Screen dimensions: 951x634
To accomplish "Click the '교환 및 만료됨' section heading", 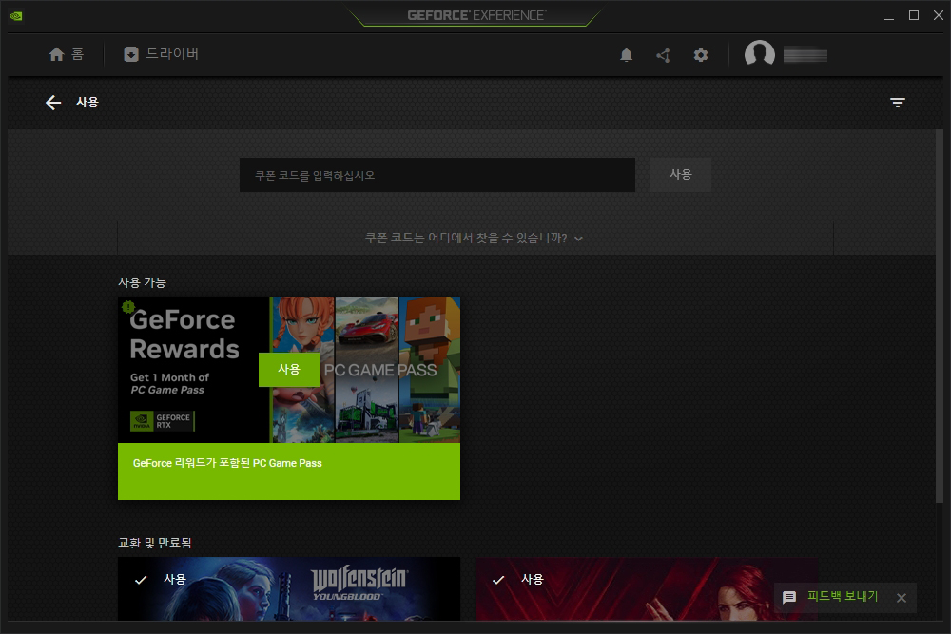I will (155, 543).
